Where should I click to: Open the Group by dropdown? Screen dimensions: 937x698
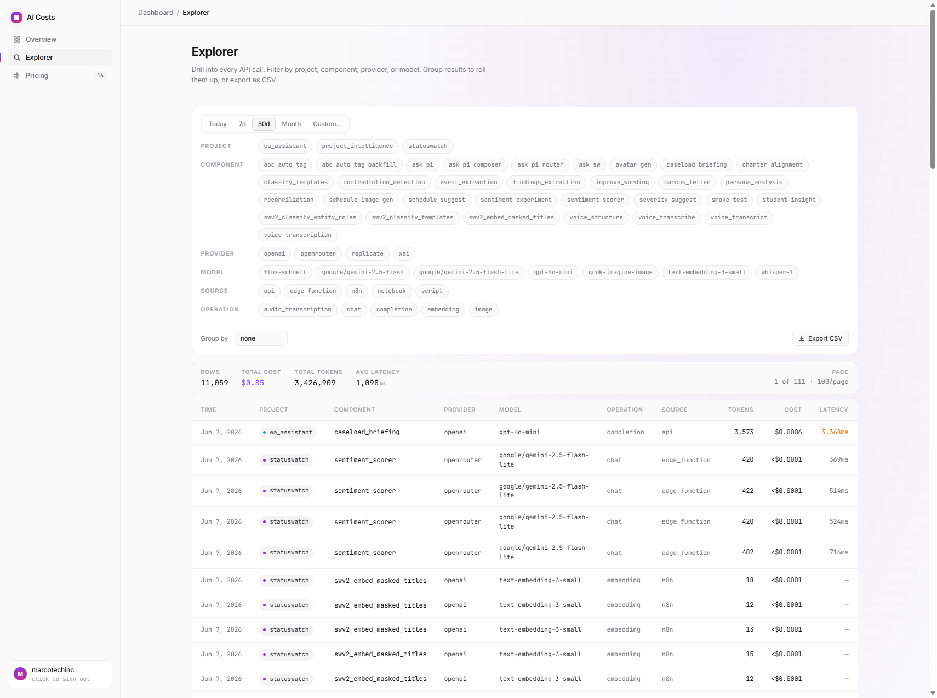(x=261, y=338)
